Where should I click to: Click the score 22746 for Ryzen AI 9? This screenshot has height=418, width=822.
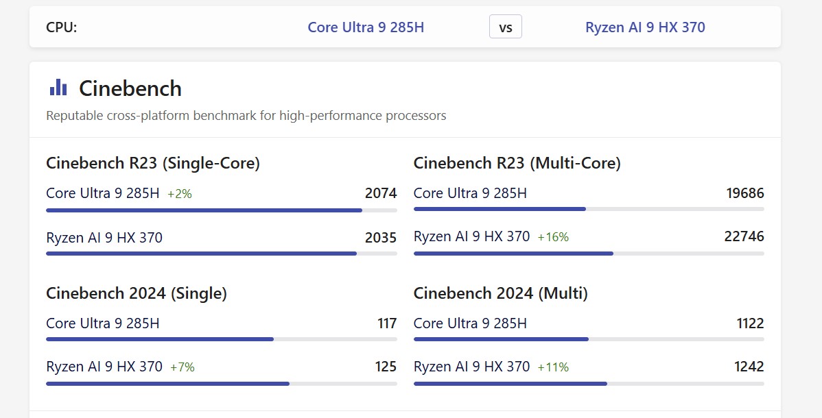coord(745,236)
